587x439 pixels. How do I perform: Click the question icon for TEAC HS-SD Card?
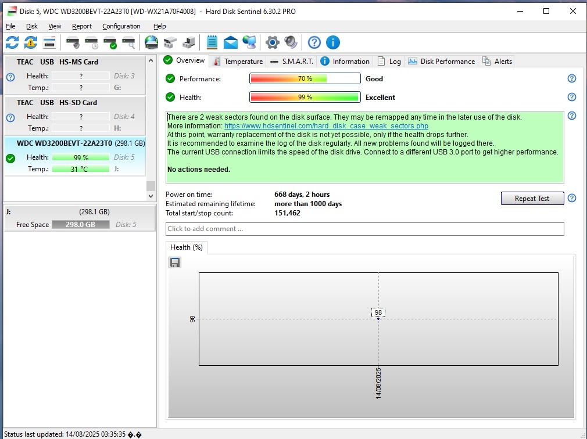10,118
